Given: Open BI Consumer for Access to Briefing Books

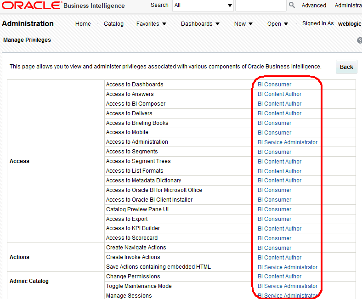Looking at the screenshot, I should [x=274, y=123].
